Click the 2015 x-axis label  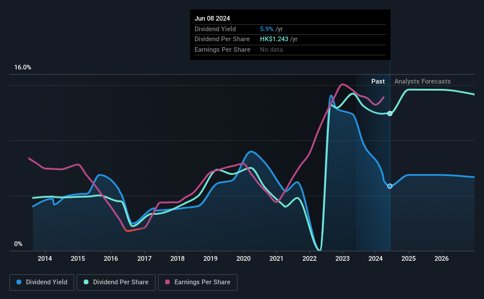click(x=78, y=258)
